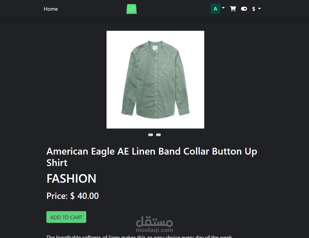The width and height of the screenshot is (309, 238).
Task: Select the first carousel slide indicator
Action: [151, 135]
